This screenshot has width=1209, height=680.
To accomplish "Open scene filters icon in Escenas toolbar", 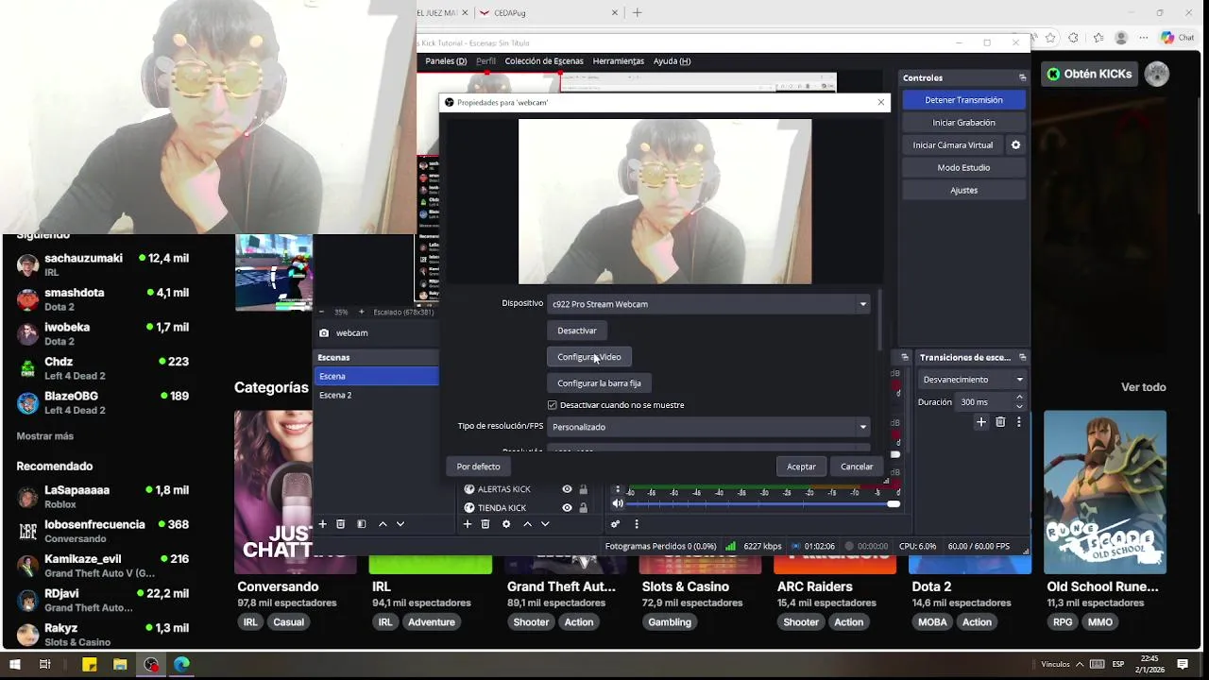I will pyautogui.click(x=361, y=524).
